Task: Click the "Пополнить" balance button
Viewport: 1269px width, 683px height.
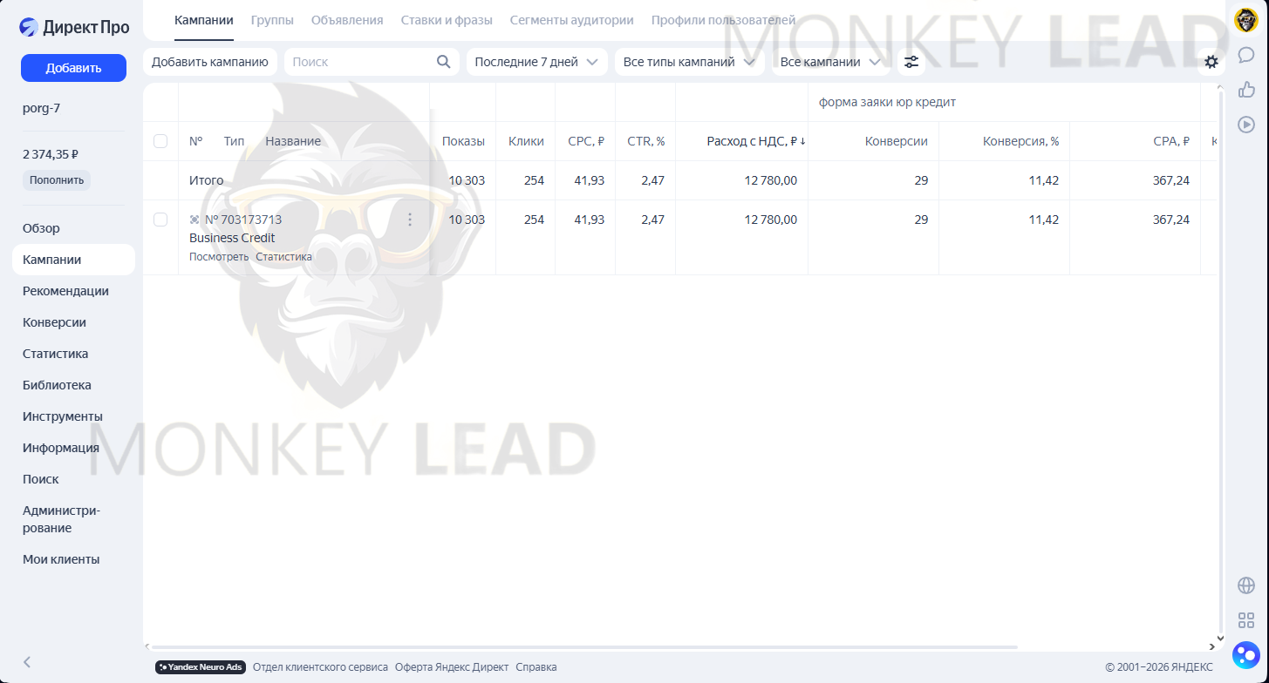Action: pyautogui.click(x=57, y=180)
